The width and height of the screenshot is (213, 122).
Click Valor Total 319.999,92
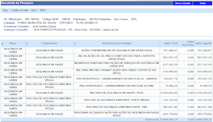(x=170, y=71)
